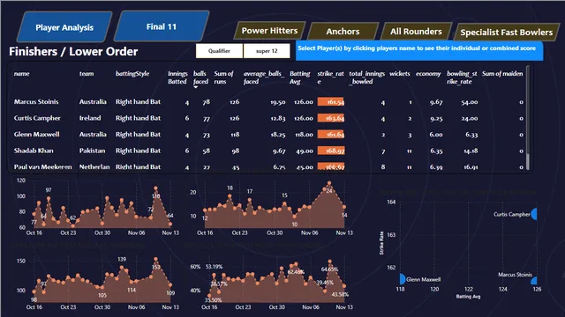Sort table by team column header
The image size is (565, 317).
pyautogui.click(x=87, y=74)
